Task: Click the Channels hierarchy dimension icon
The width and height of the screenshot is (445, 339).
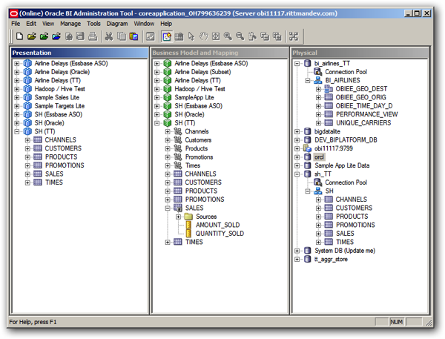Action: (178, 131)
